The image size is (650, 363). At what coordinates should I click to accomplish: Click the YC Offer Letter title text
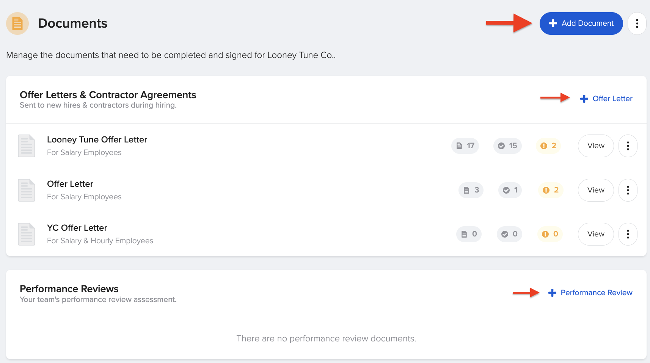click(x=77, y=228)
